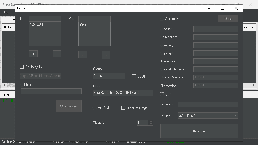The height and width of the screenshot is (145, 258).
Task: Click the minus button under Port list
Action: pos(106,55)
